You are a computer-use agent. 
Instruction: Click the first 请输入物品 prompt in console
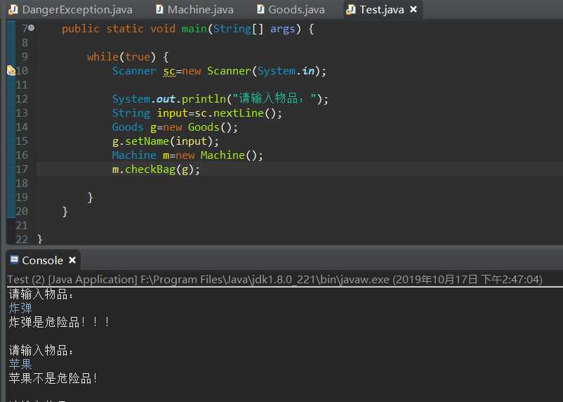point(41,294)
